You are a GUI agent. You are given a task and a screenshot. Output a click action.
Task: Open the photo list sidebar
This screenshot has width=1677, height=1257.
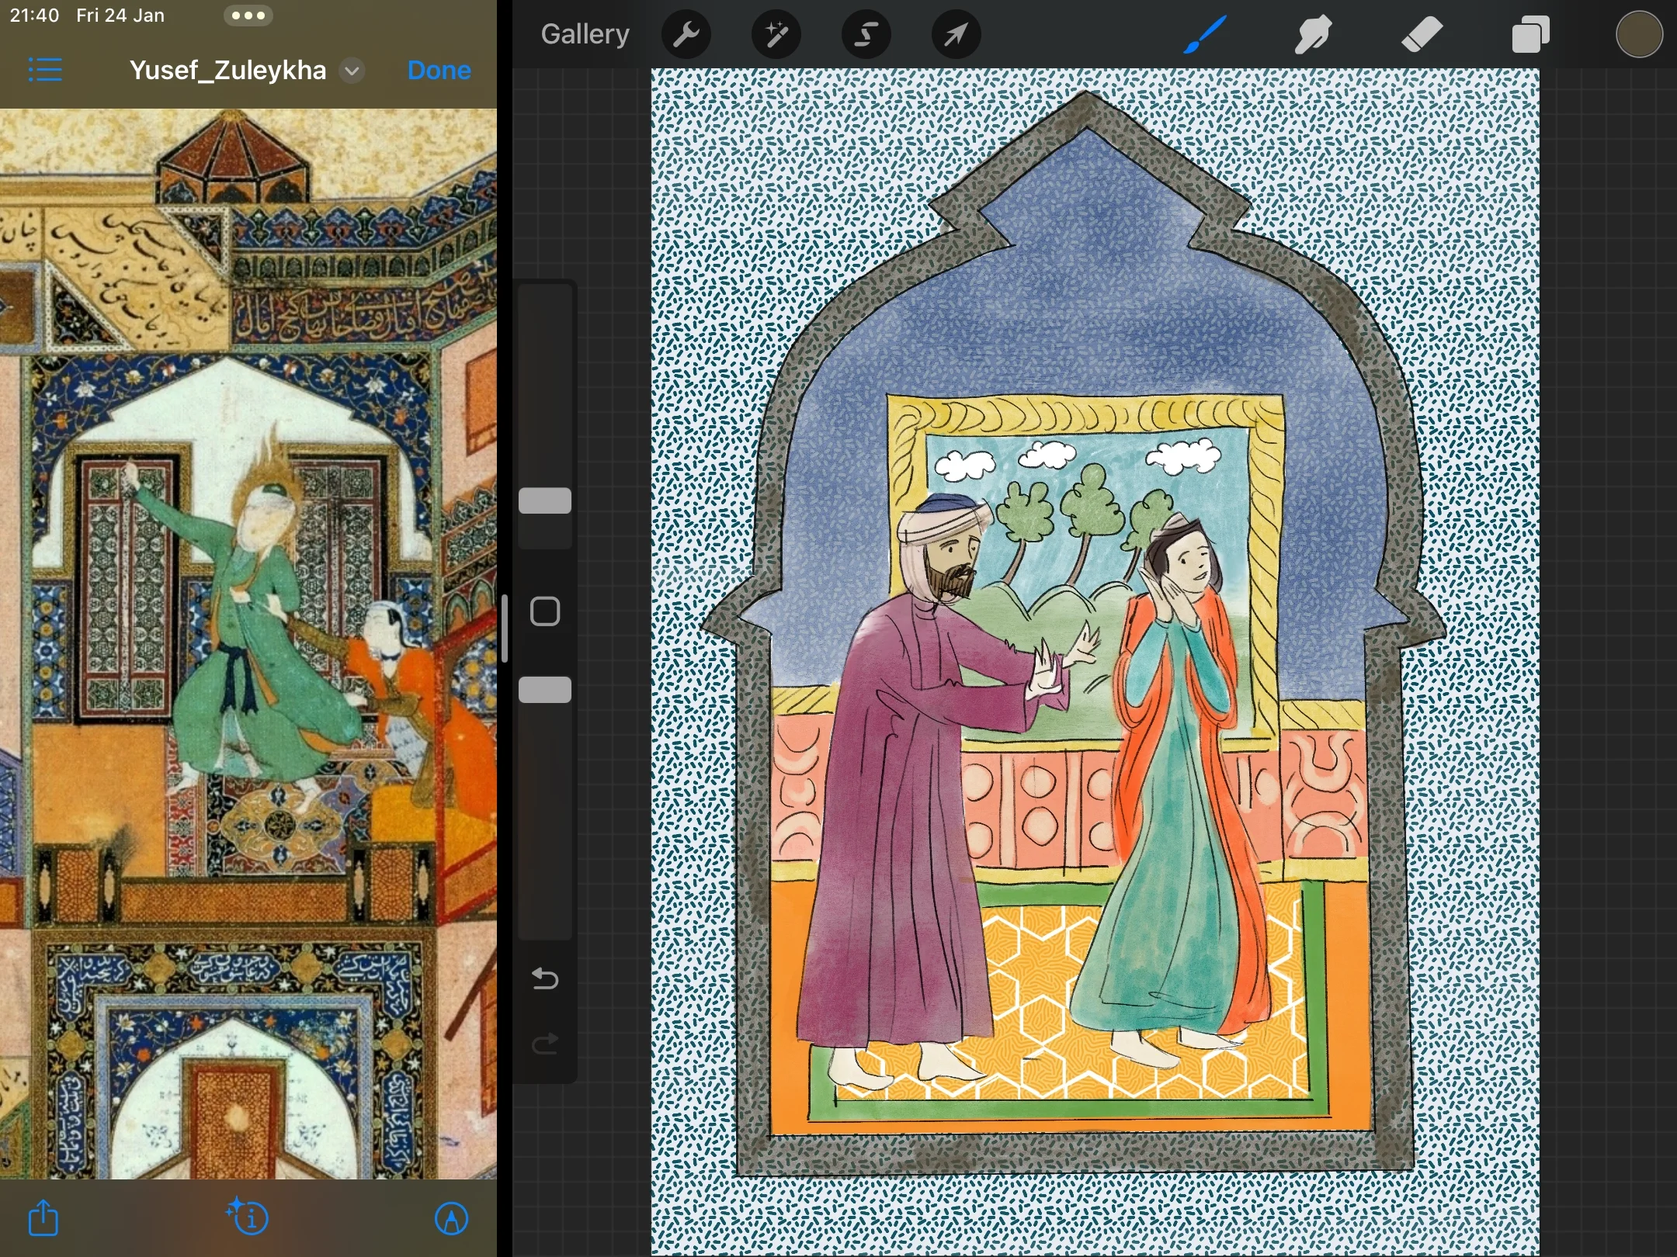click(45, 71)
